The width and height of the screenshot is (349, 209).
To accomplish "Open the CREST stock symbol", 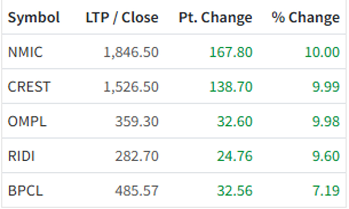I will point(29,87).
